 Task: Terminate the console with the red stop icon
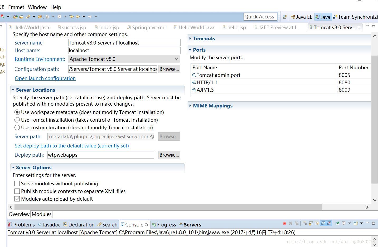tap(285, 223)
